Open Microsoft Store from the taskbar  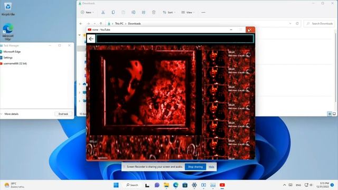click(185, 185)
